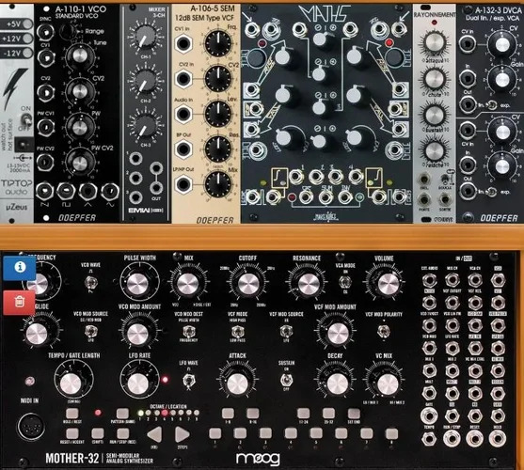This screenshot has width=524, height=470.
Task: Click the Mother-32 RUN/STOP patch jack
Action: click(x=452, y=438)
